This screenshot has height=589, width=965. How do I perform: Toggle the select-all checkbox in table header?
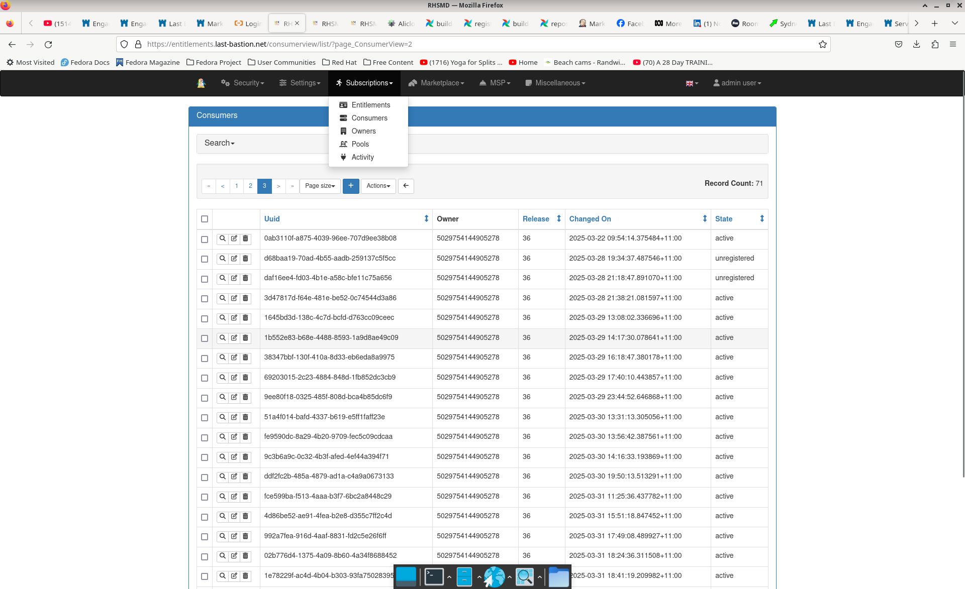point(205,219)
